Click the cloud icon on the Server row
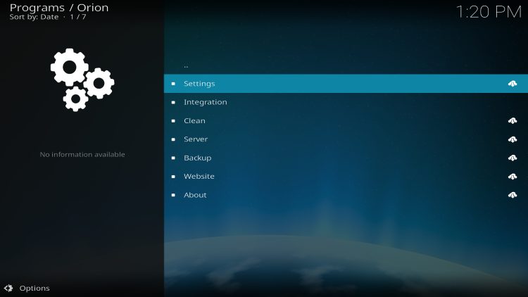This screenshot has height=297, width=528. coord(513,139)
